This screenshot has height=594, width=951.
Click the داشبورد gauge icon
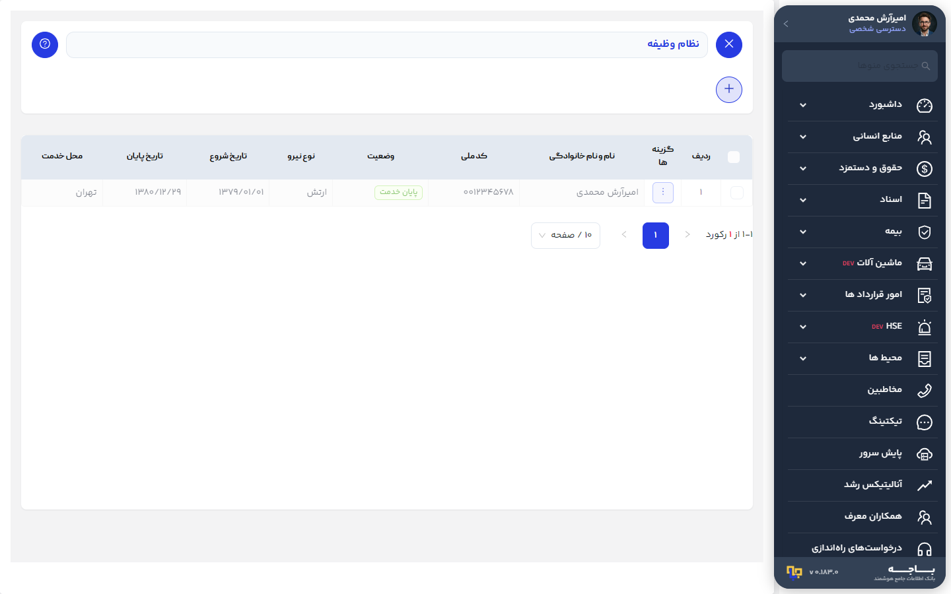click(925, 105)
